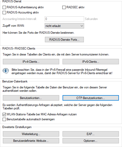
Task: Open OTP-Benutzerkonten table
Action: click(91, 98)
